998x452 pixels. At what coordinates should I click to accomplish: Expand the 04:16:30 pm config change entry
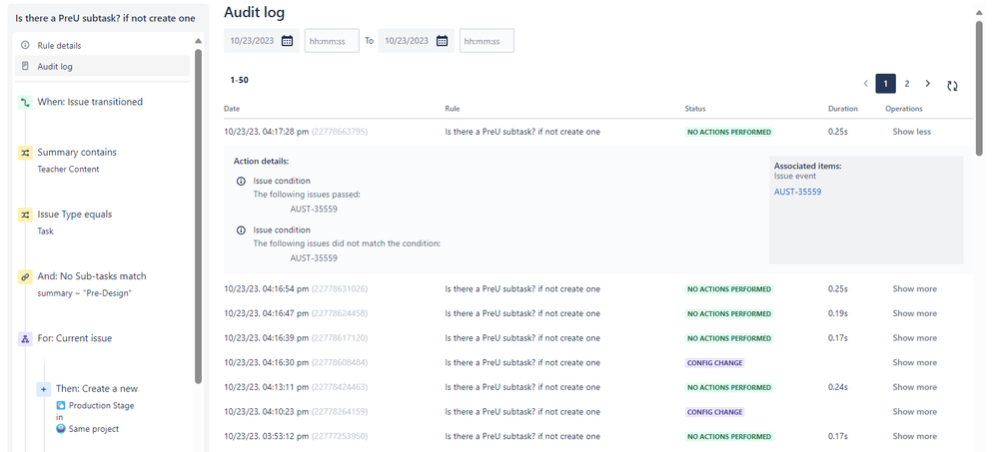915,363
